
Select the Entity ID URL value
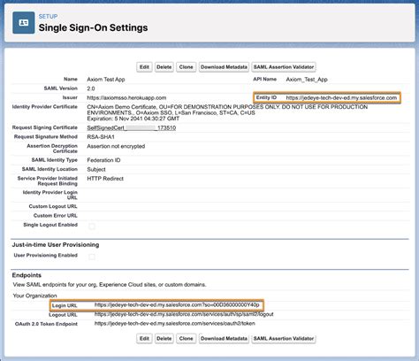(341, 97)
